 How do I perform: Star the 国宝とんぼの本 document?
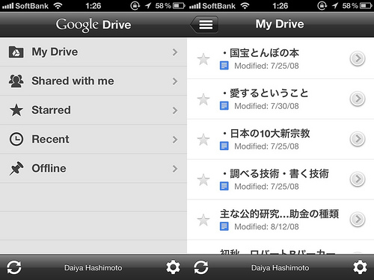[203, 59]
